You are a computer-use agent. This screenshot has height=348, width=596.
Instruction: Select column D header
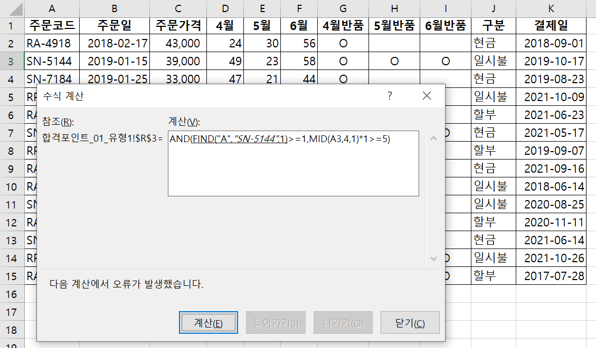click(226, 8)
